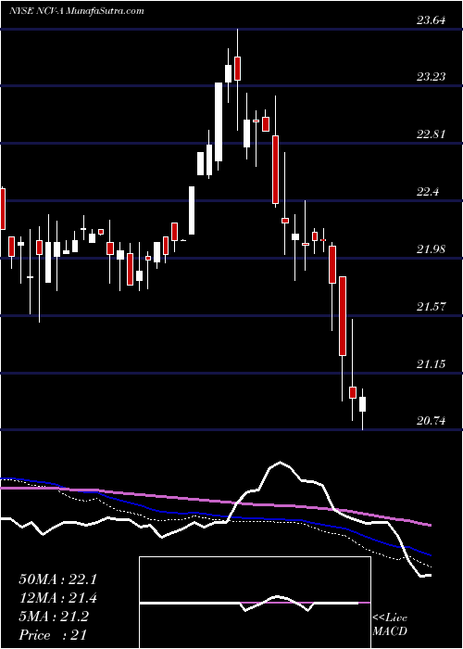
Task: Click the long red candle falling below 21.57
Action: pyautogui.click(x=343, y=316)
